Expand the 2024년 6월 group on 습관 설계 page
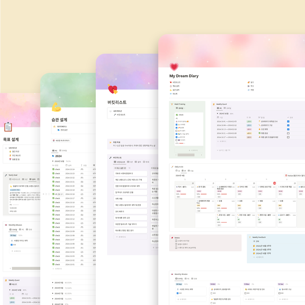Viewport: 305px width, 305px height. 53,299
